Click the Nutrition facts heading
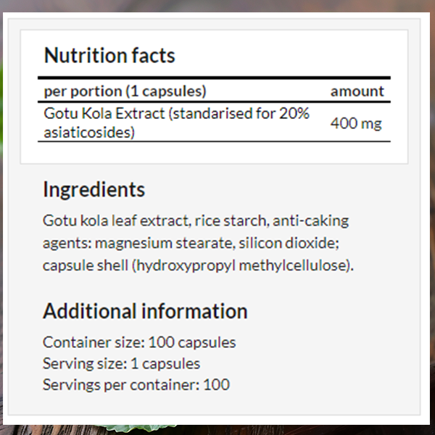 click(x=109, y=56)
